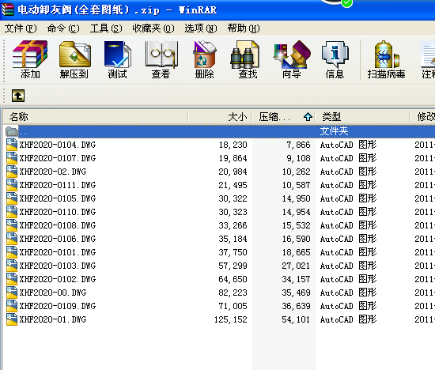
Task: Show archive 信息 (Info) icon
Action: click(x=335, y=55)
